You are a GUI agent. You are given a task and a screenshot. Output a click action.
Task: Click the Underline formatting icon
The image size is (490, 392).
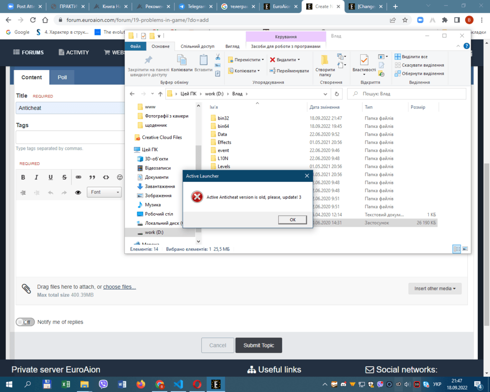tap(50, 177)
